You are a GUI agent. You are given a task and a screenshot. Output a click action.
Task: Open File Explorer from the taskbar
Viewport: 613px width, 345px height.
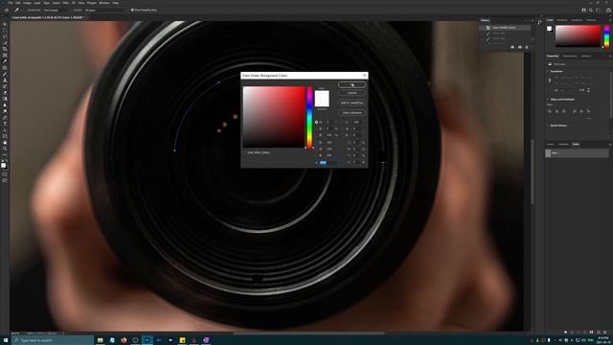(x=100, y=340)
